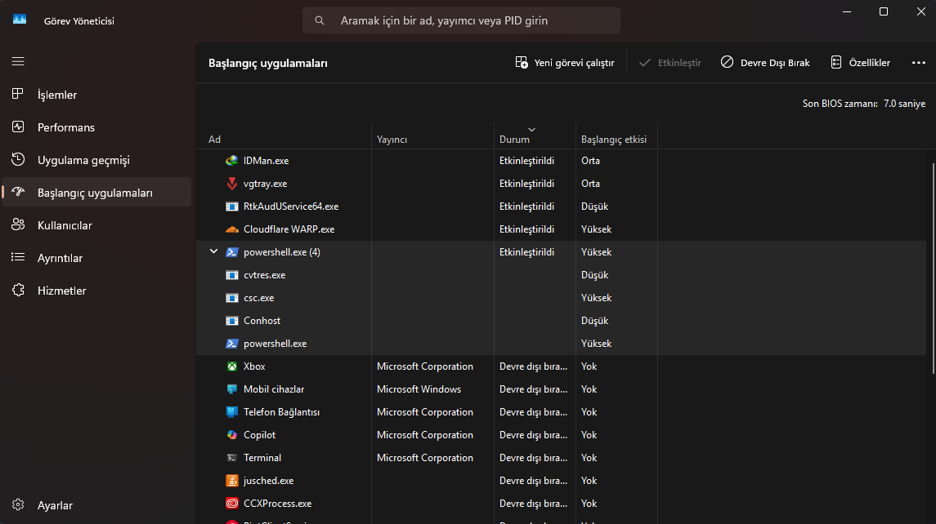Viewport: 936px width, 524px height.
Task: Open Ayarlar settings
Action: [96, 505]
